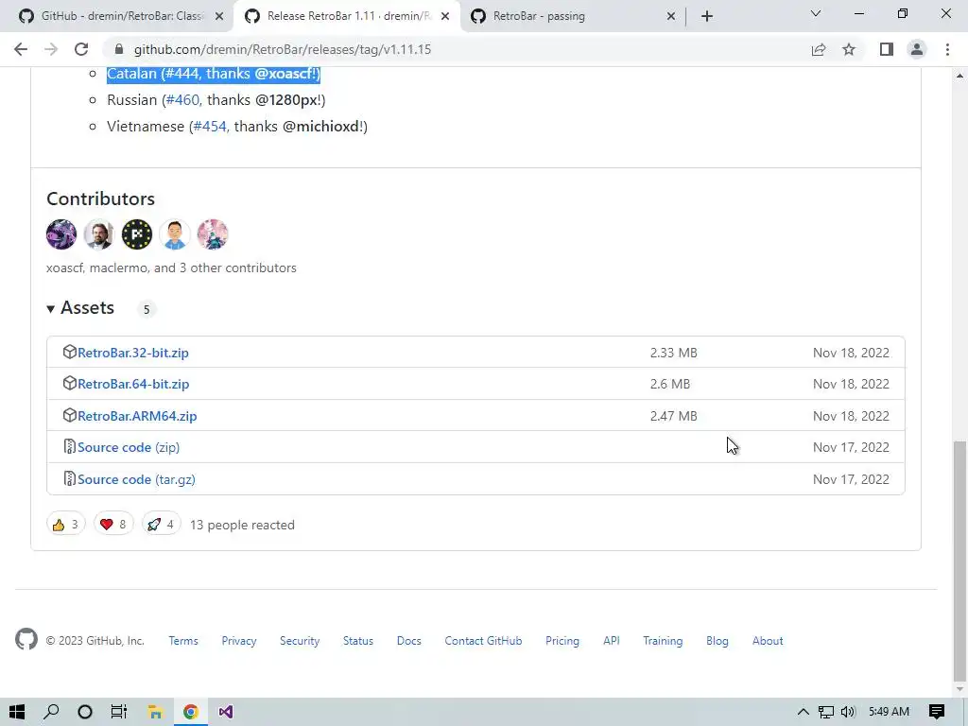
Task: Open the pink anime contributor avatar
Action: coord(213,234)
